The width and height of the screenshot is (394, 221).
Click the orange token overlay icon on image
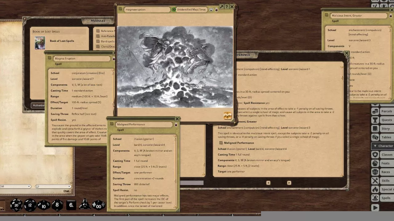pyautogui.click(x=227, y=115)
